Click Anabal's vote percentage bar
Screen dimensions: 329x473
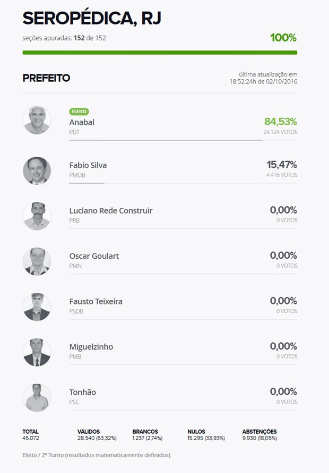tap(166, 140)
